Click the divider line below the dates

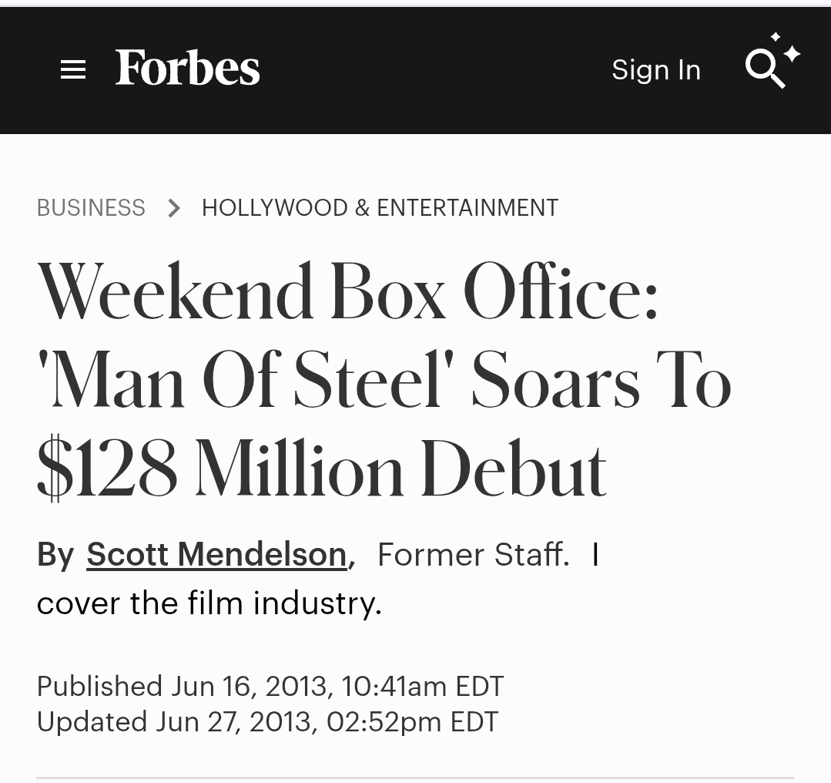point(415,778)
